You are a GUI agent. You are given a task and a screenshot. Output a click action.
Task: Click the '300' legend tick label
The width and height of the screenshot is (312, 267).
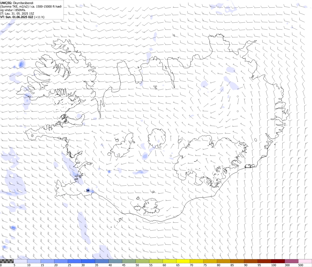coord(287,265)
